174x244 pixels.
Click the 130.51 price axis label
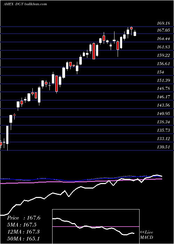pos(164,147)
